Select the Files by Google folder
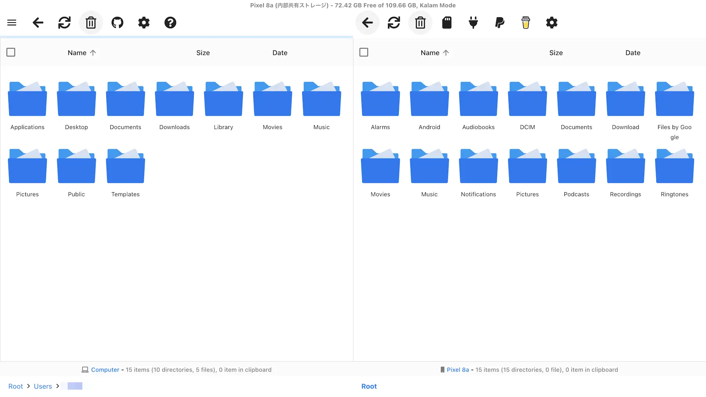Image resolution: width=706 pixels, height=397 pixels. click(x=675, y=110)
